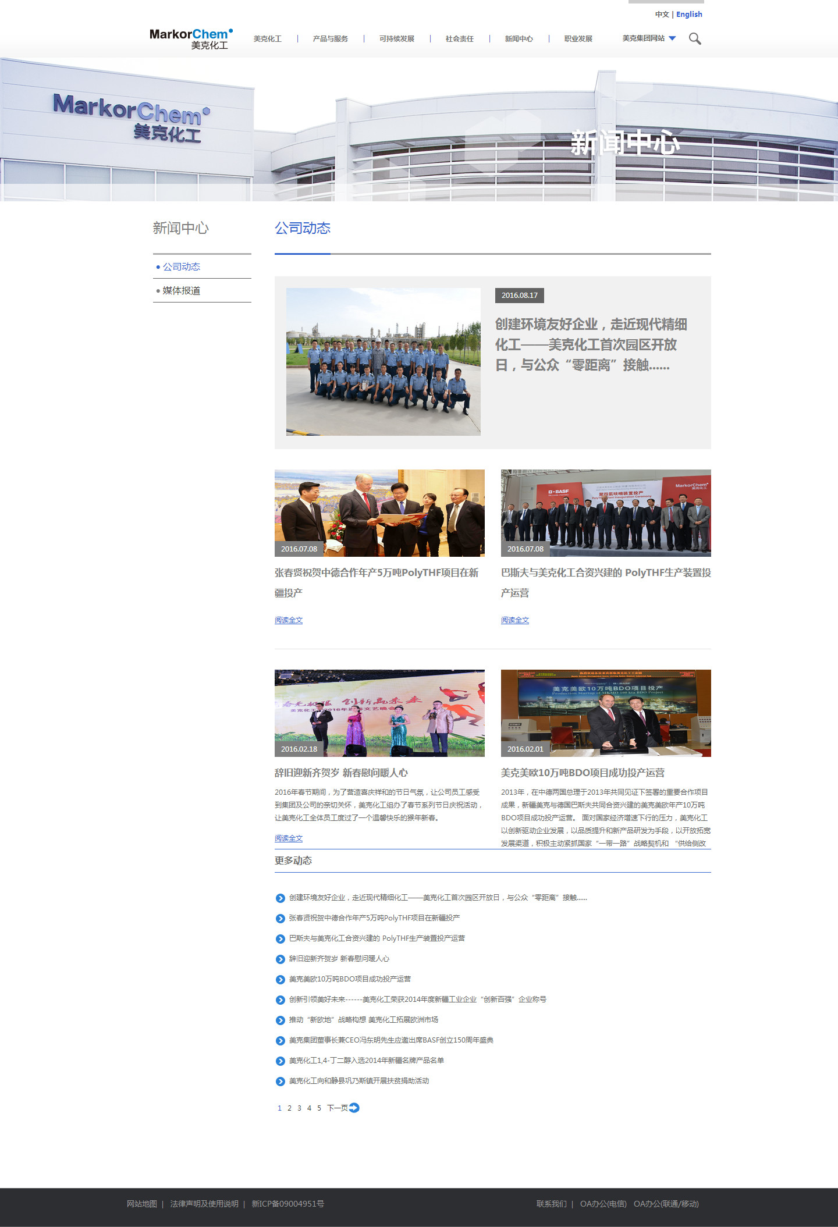
Task: Open the 2016.02.01 BDO project photo thumbnail
Action: coord(606,713)
